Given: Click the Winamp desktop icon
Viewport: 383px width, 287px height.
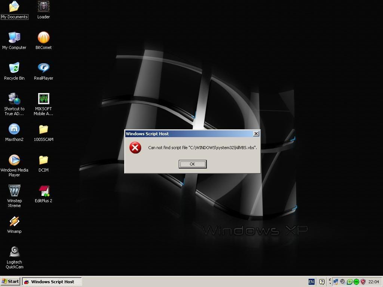Looking at the screenshot, I should (x=14, y=222).
